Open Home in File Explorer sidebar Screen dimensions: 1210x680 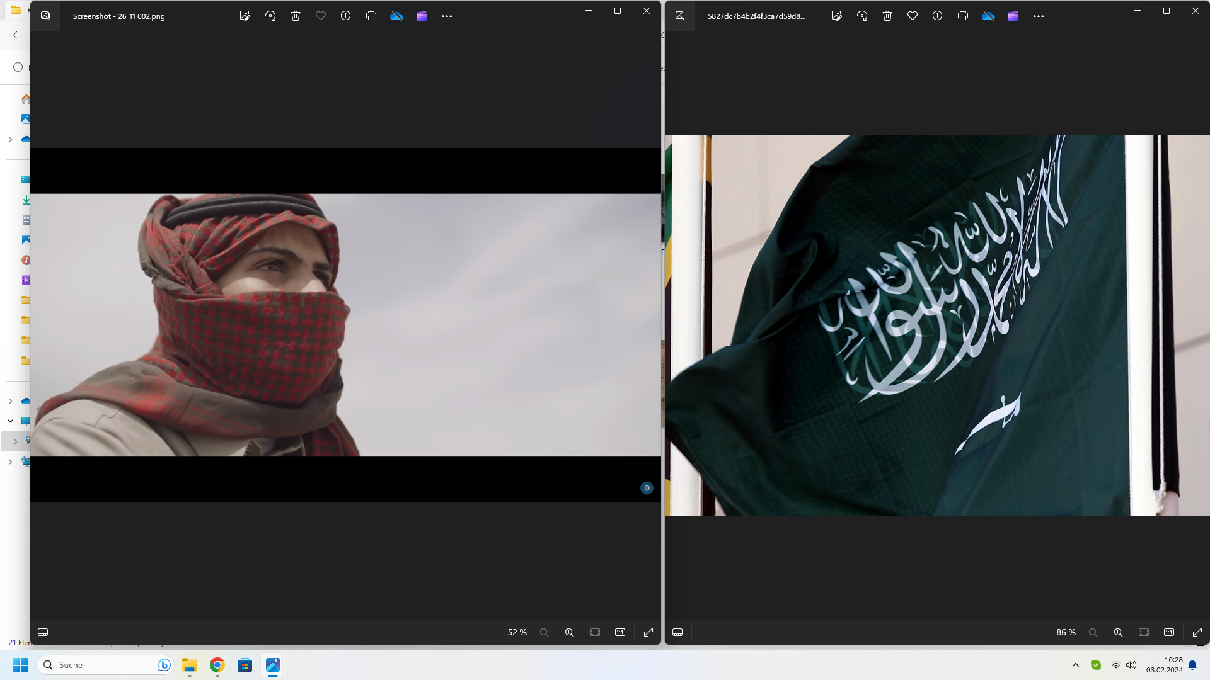26,99
